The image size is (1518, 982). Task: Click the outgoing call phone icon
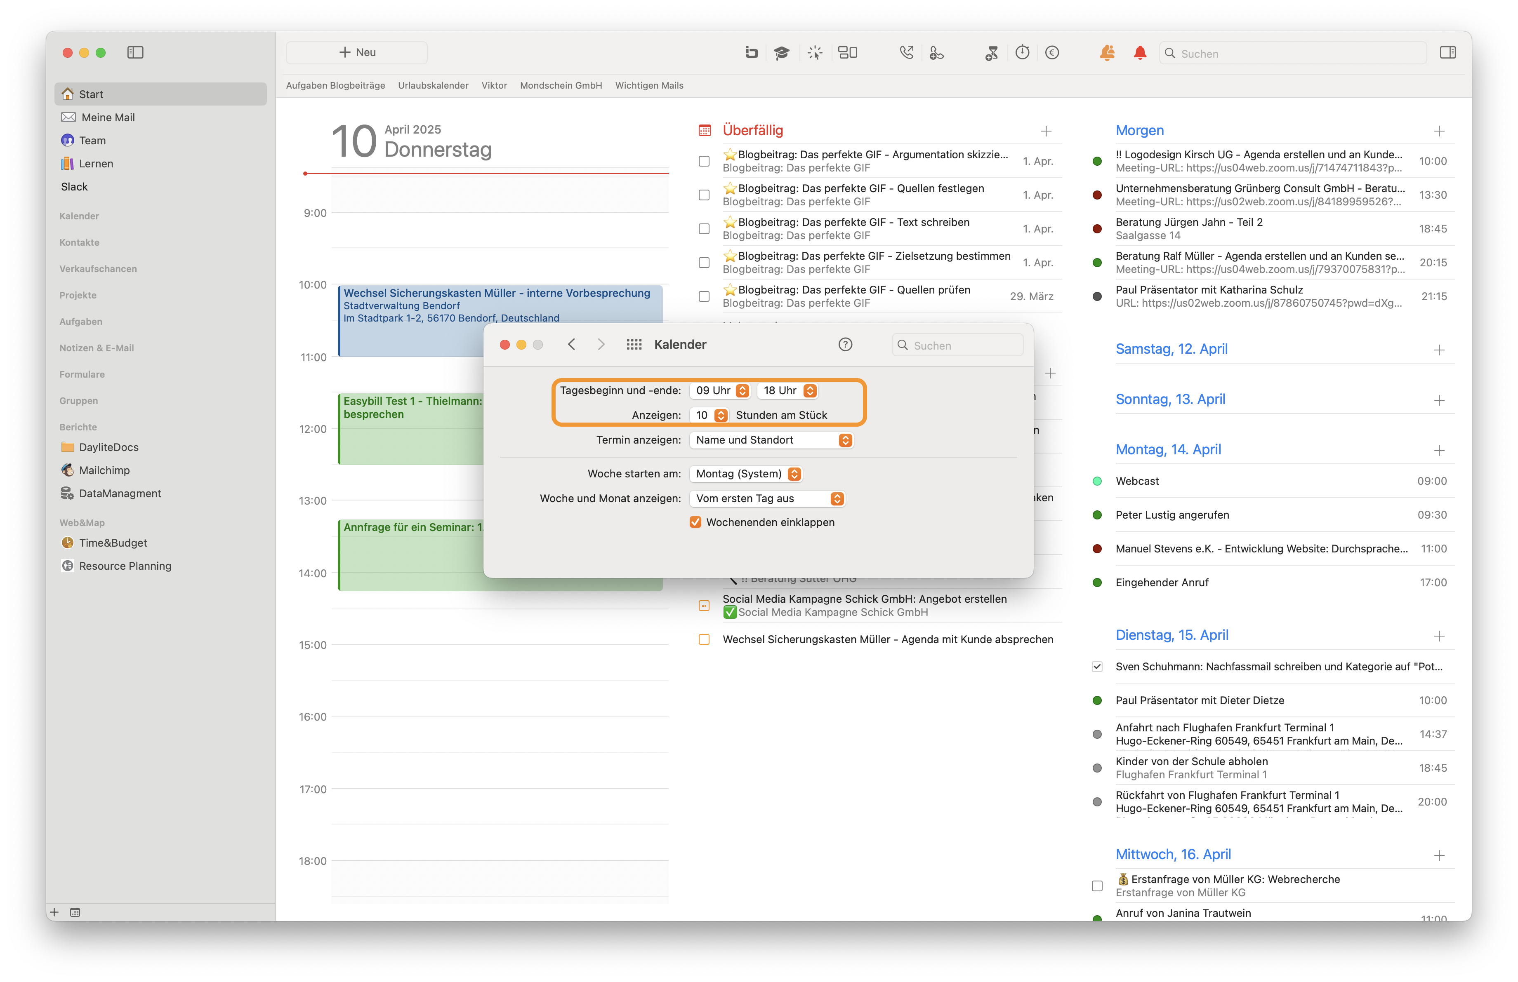[906, 52]
